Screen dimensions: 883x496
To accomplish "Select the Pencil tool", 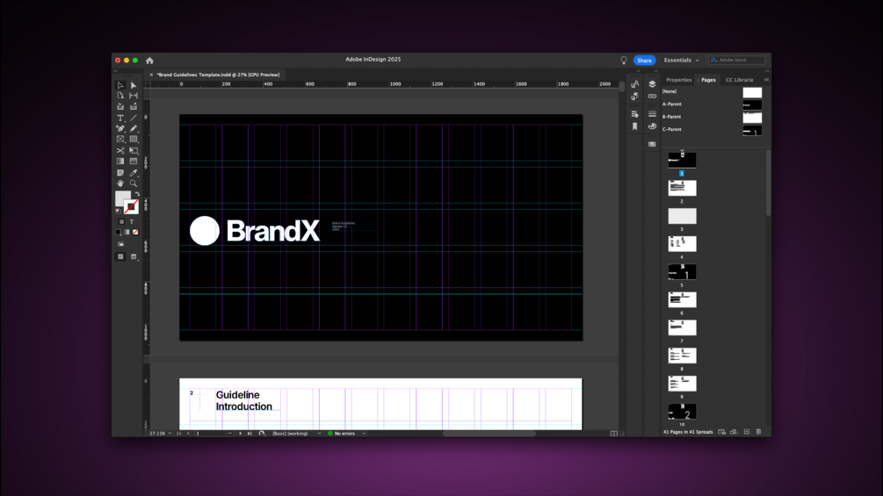I will click(134, 129).
